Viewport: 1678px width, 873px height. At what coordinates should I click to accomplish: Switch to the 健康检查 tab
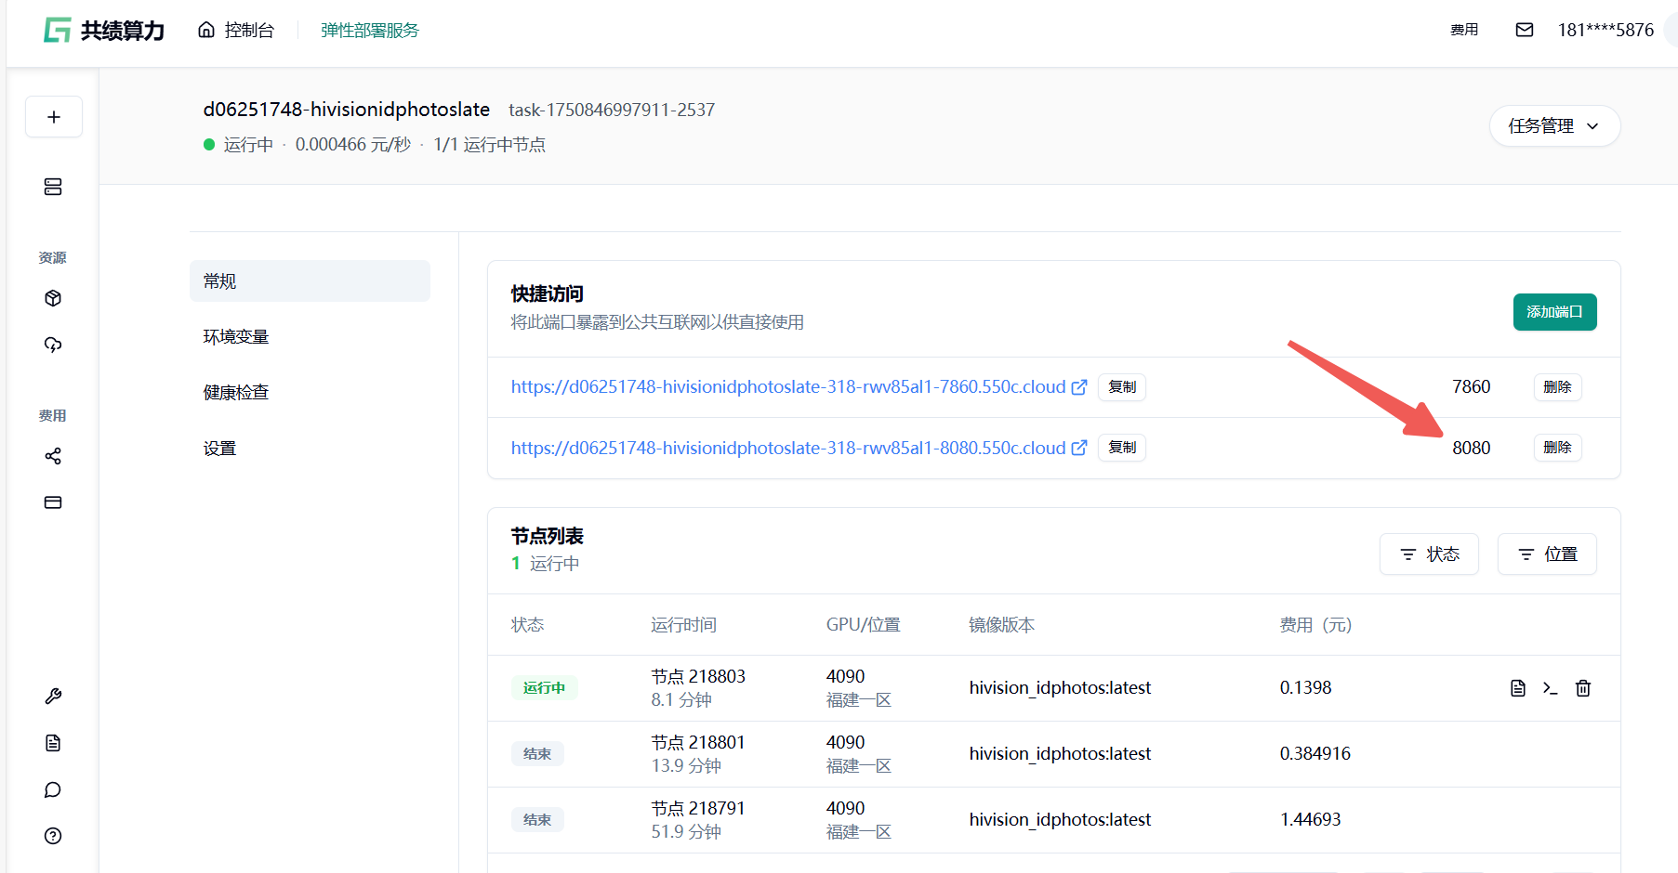pyautogui.click(x=236, y=393)
